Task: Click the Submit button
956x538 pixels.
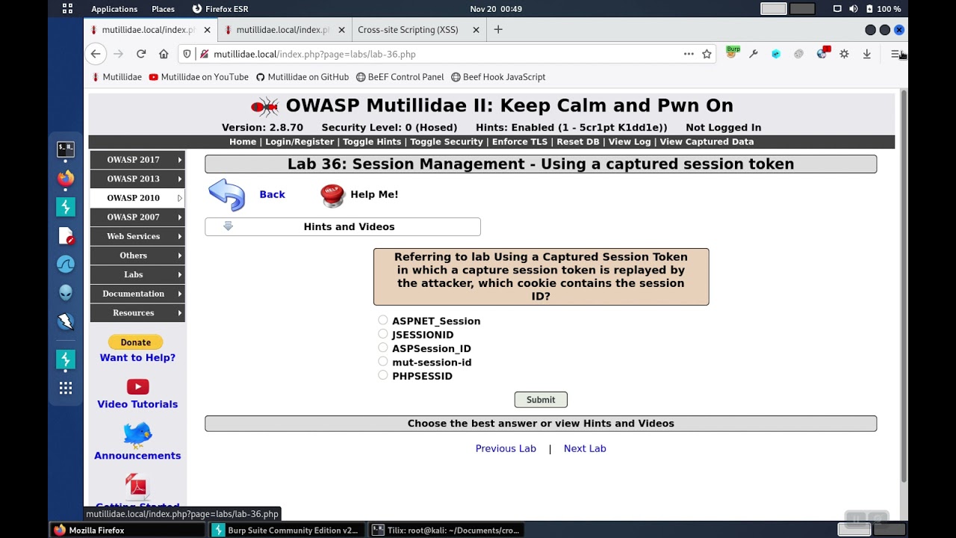Action: point(541,400)
